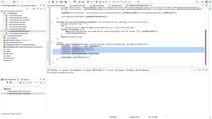Close the Console view tab
212x119 pixels.
pyautogui.click(x=104, y=70)
